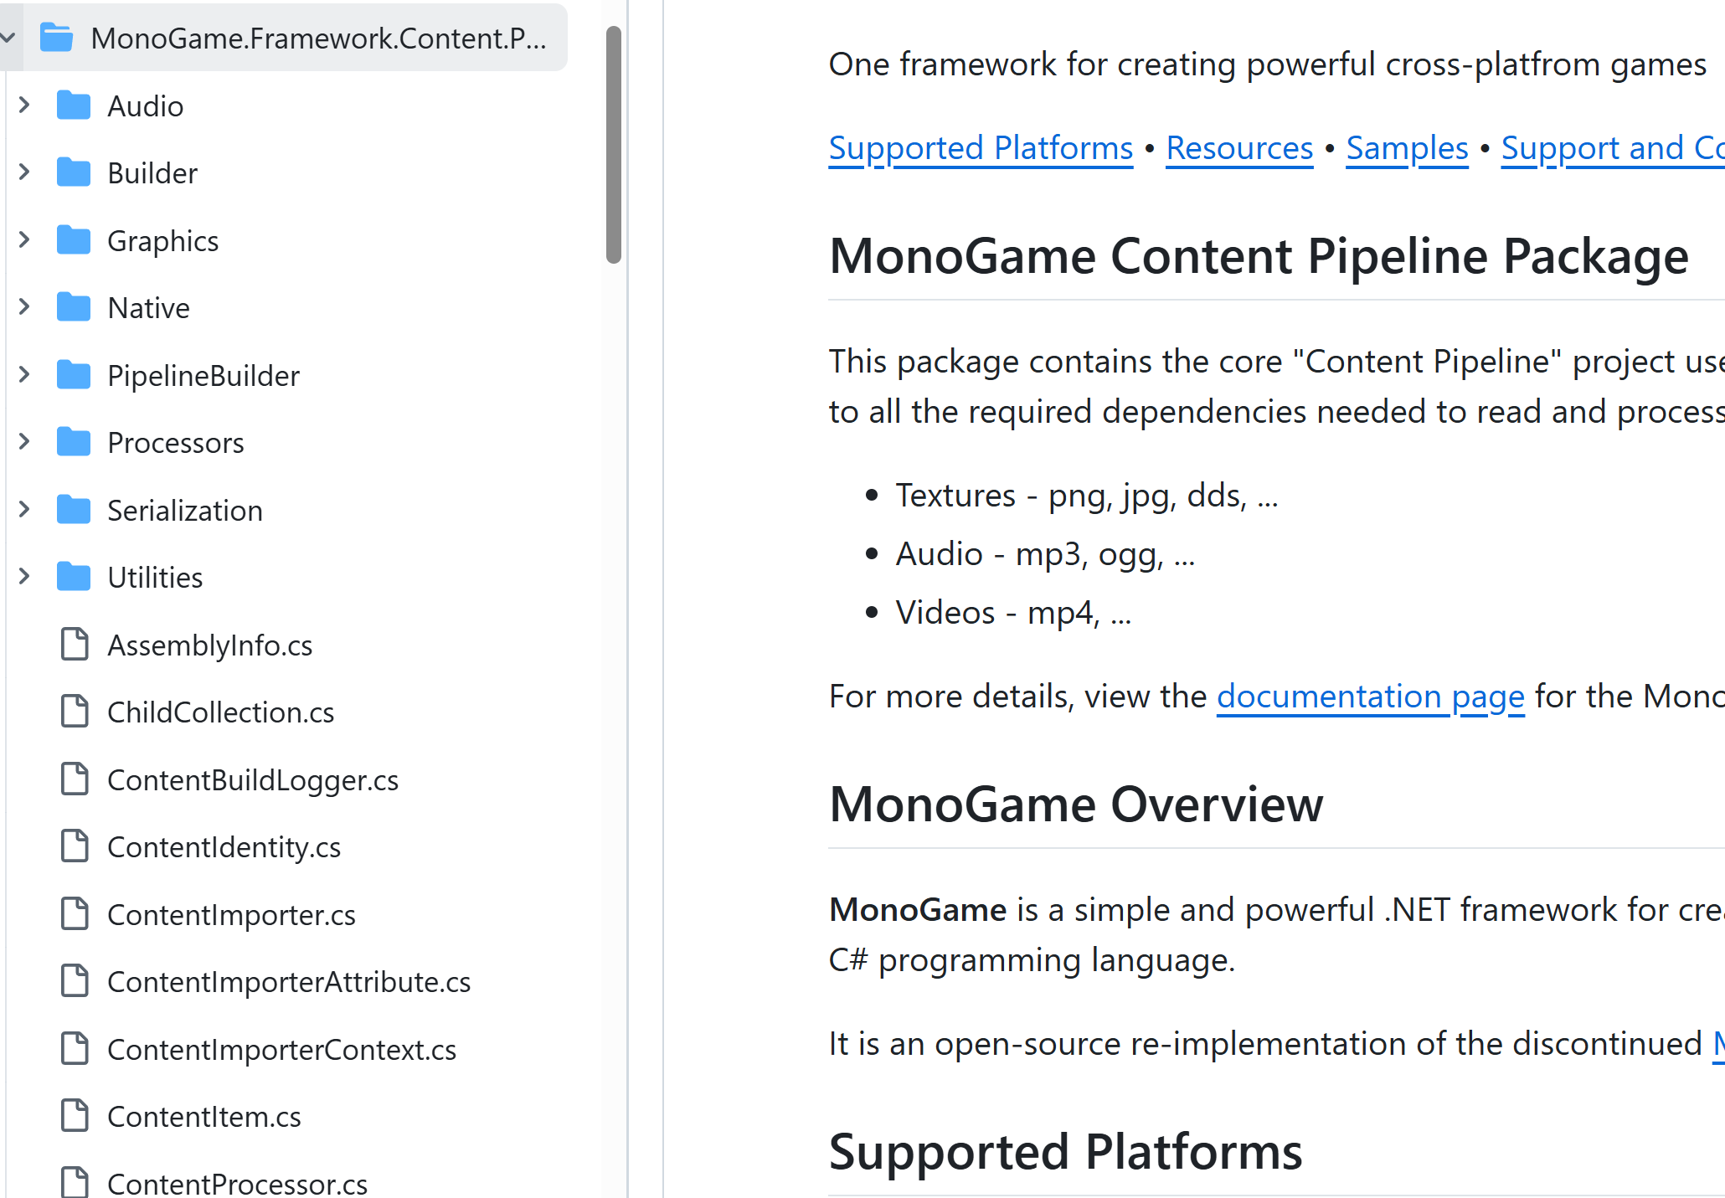The image size is (1725, 1198).
Task: Open ContentBuildLogger.cs in the tree
Action: (252, 780)
